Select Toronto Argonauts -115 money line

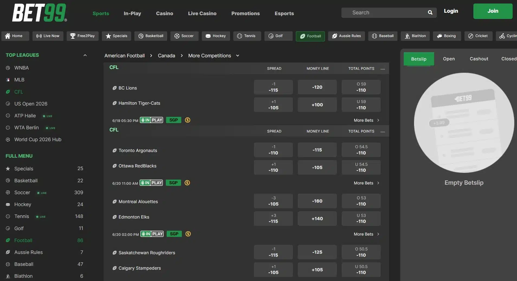click(x=317, y=150)
